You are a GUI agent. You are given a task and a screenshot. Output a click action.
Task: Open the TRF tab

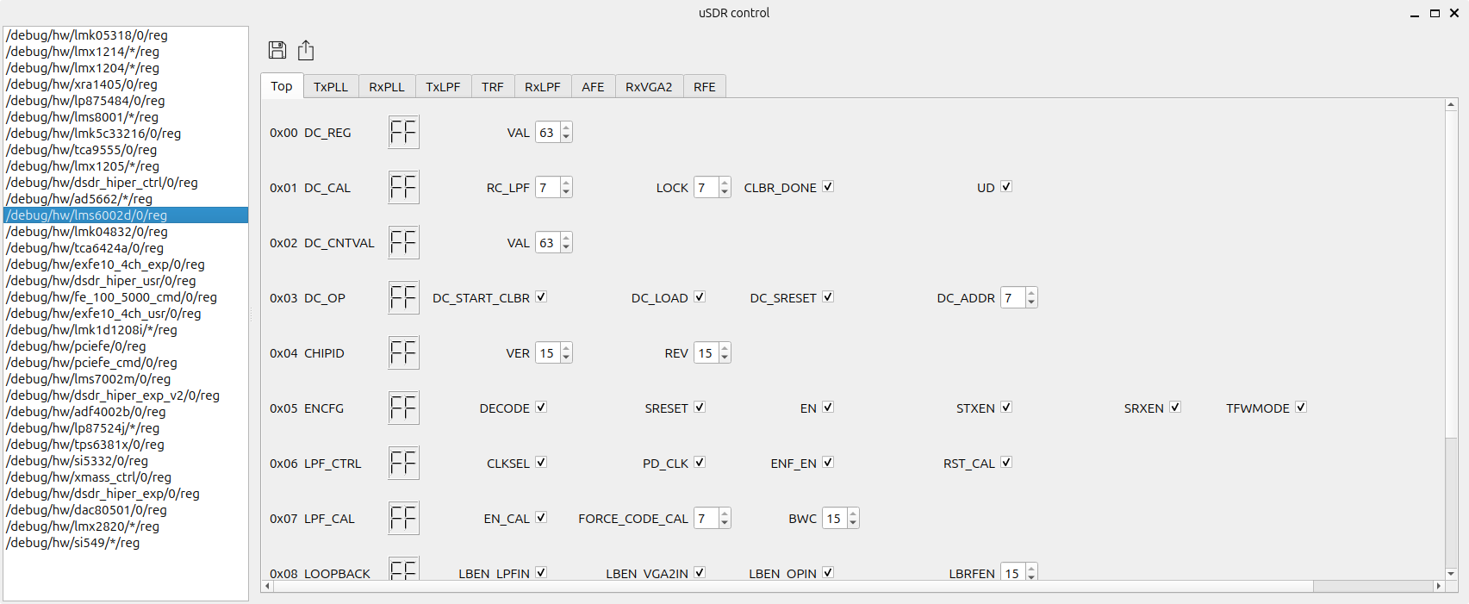(x=493, y=87)
